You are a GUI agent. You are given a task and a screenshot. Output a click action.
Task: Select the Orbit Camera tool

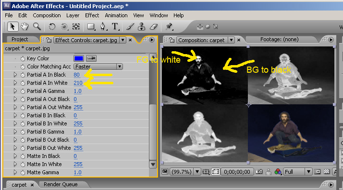64,27
